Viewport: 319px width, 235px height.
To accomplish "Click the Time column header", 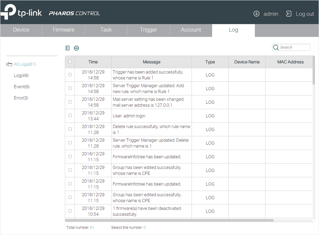I will (93, 62).
